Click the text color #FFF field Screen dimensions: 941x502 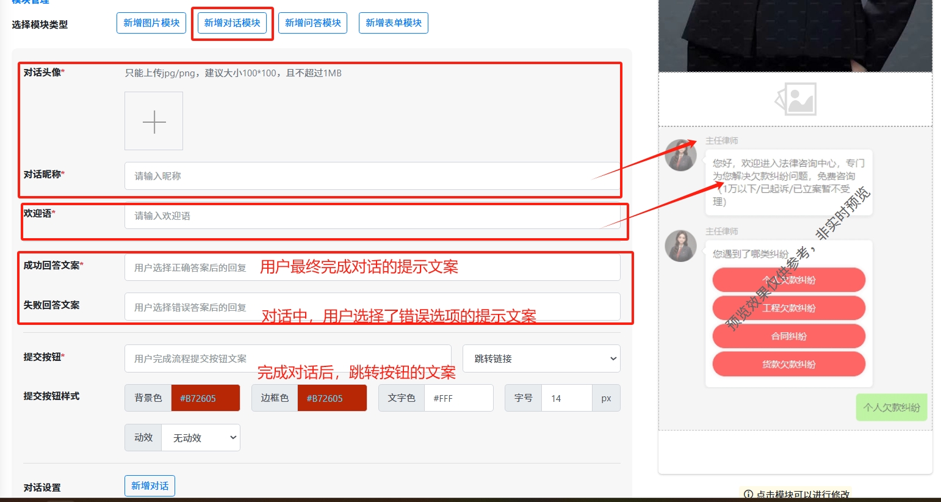(458, 398)
